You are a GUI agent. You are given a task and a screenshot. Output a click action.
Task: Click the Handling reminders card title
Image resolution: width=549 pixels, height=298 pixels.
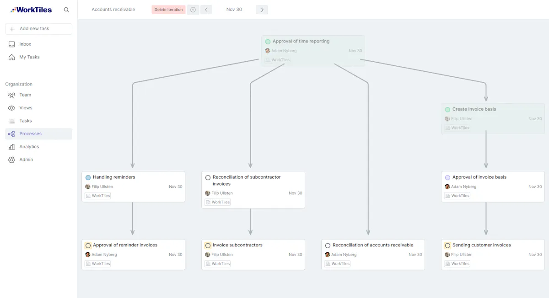point(114,177)
